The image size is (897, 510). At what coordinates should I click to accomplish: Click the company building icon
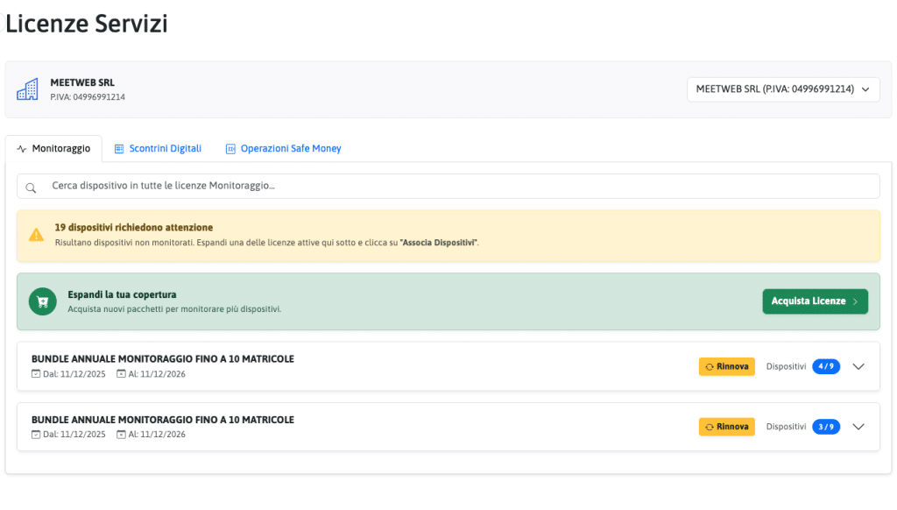click(x=28, y=89)
